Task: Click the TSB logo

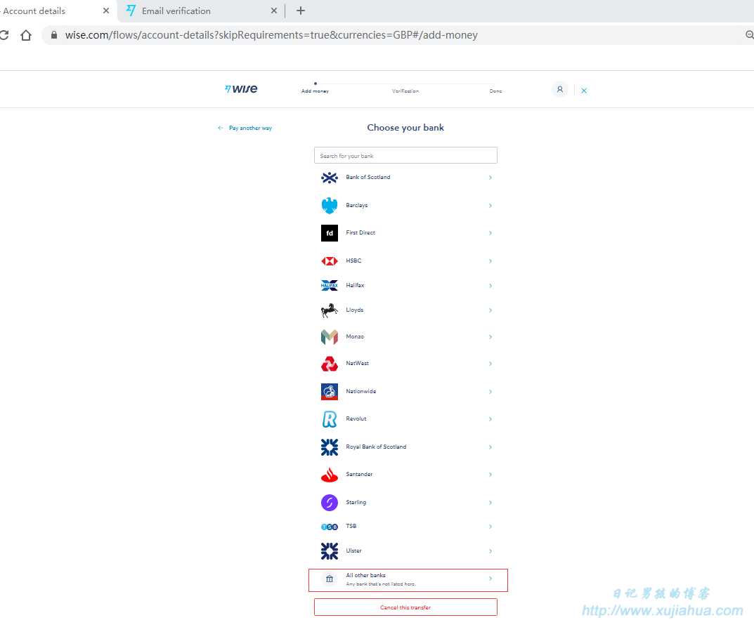Action: [x=330, y=527]
